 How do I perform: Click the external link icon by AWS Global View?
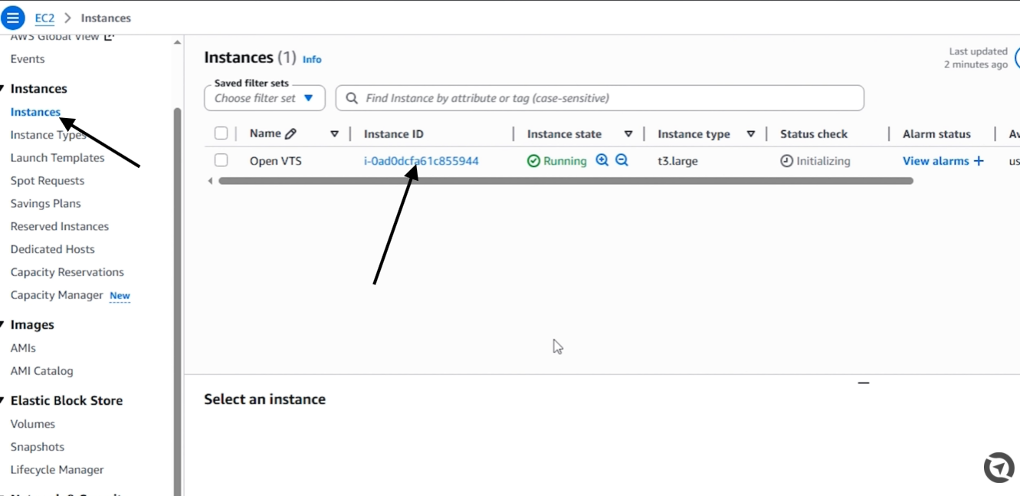tap(110, 36)
